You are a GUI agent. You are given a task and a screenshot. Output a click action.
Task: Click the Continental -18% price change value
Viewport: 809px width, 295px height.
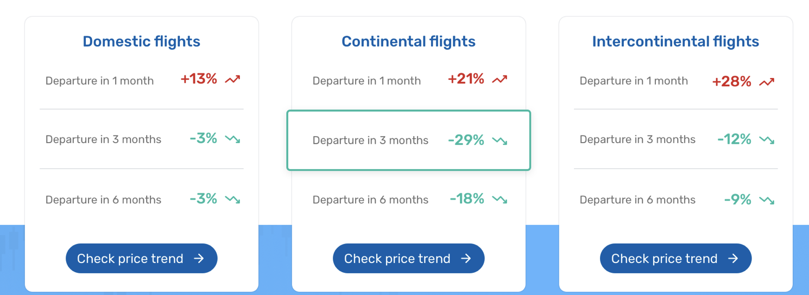(467, 199)
